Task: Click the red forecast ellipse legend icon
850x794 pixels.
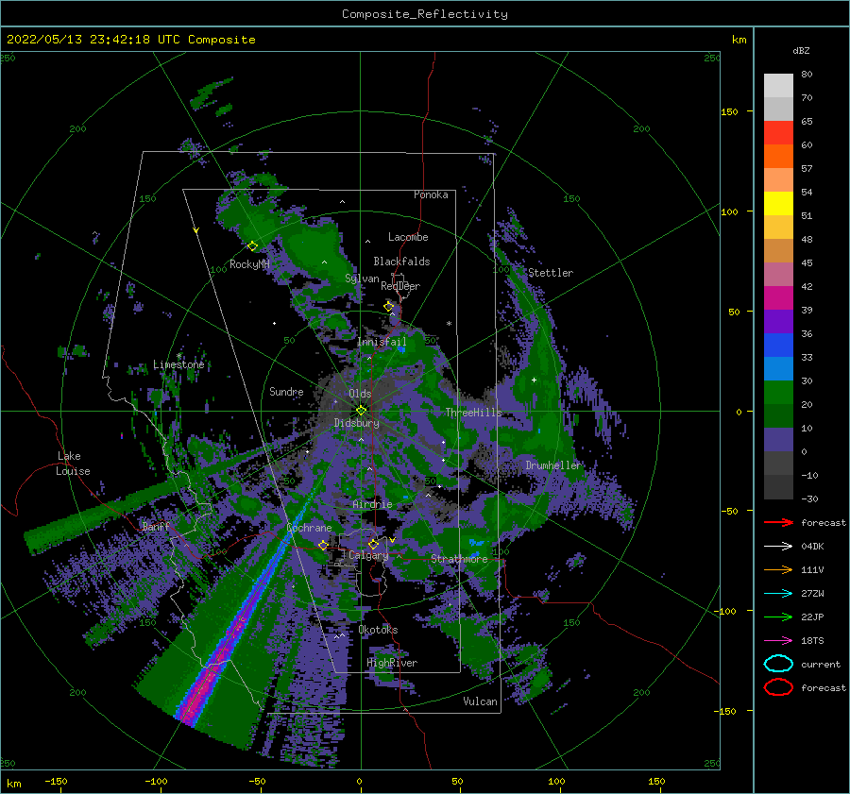Action: tap(778, 687)
